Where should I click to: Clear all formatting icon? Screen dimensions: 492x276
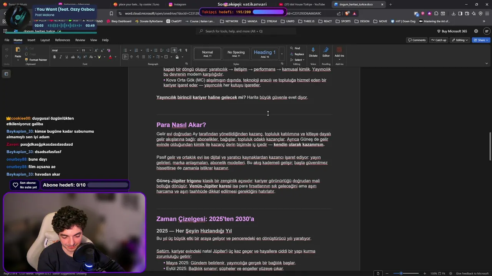pyautogui.click(x=108, y=50)
